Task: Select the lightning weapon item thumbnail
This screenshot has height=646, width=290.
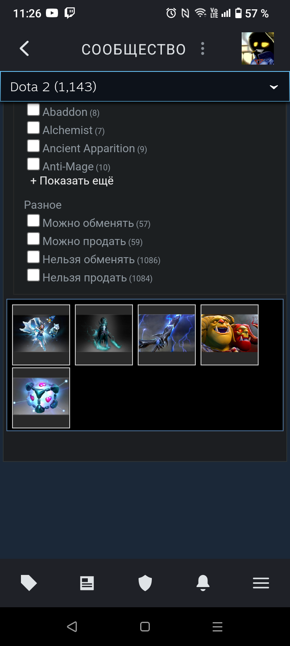Action: click(x=167, y=335)
